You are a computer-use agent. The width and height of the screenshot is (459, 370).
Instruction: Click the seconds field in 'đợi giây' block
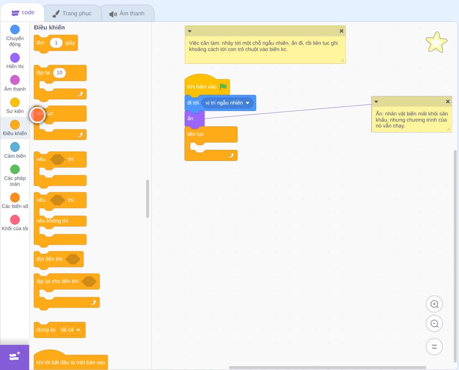56,43
